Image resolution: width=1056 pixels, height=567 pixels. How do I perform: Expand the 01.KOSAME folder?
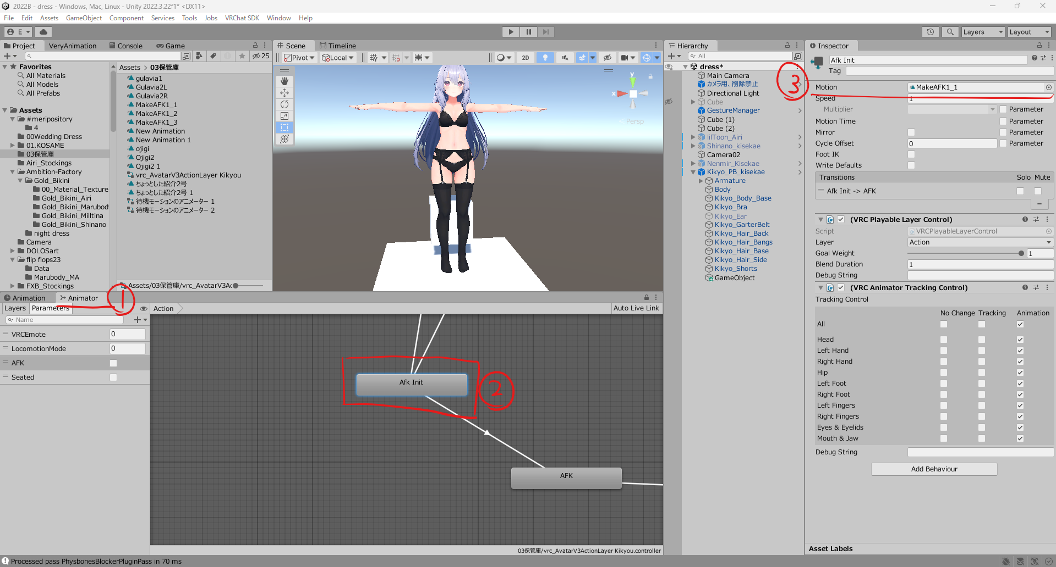coord(13,146)
